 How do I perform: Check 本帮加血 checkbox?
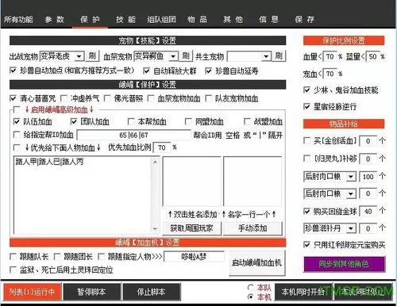[x=131, y=121]
